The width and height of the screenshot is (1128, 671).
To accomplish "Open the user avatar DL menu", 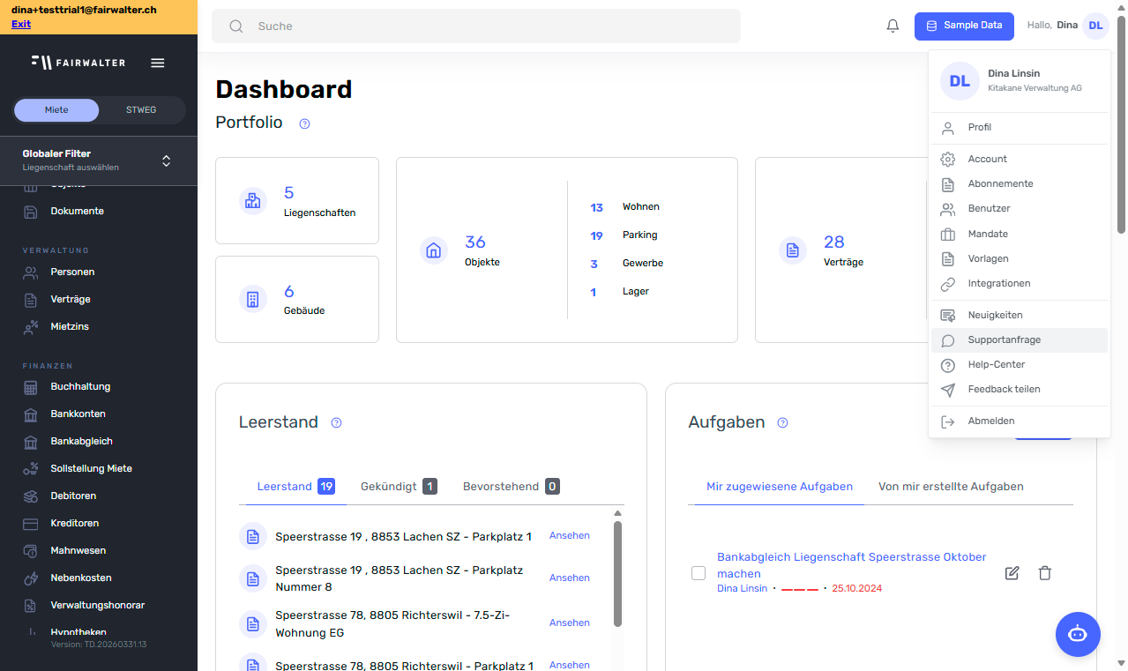I will coord(1095,26).
